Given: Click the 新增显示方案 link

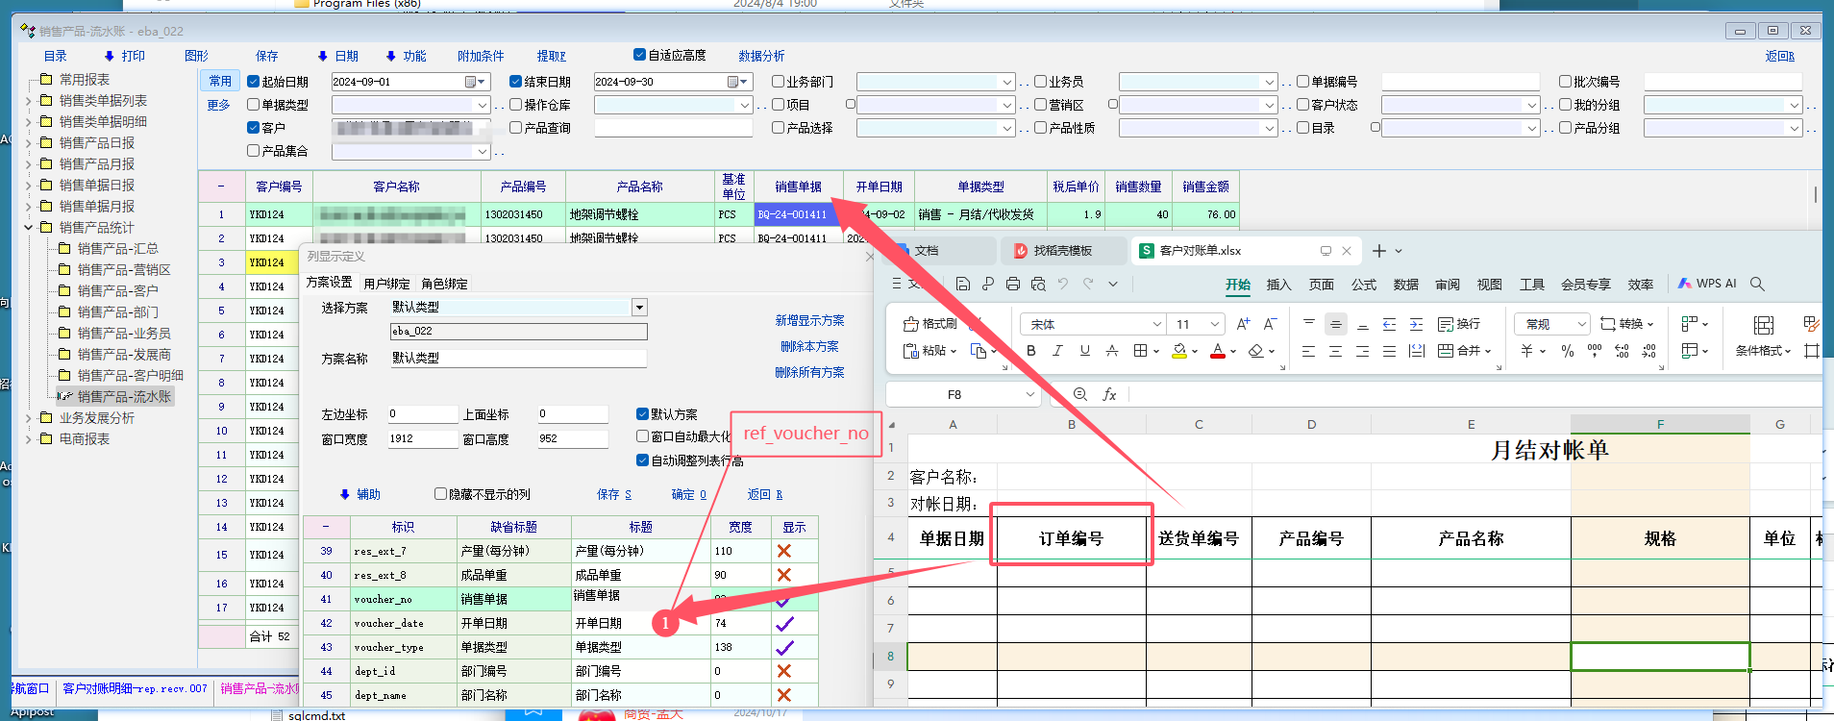Looking at the screenshot, I should [809, 321].
